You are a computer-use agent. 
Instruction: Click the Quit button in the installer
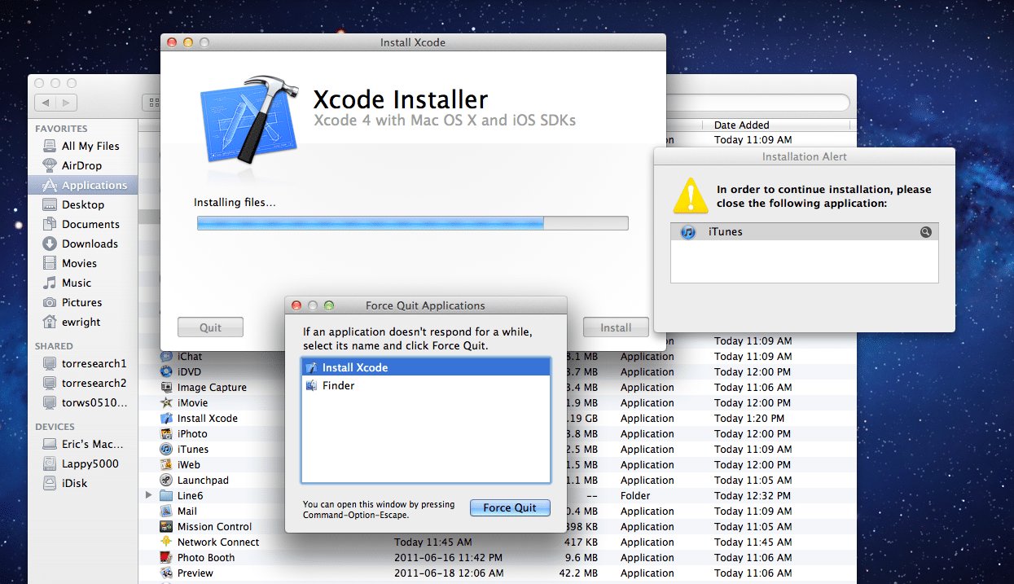click(210, 327)
